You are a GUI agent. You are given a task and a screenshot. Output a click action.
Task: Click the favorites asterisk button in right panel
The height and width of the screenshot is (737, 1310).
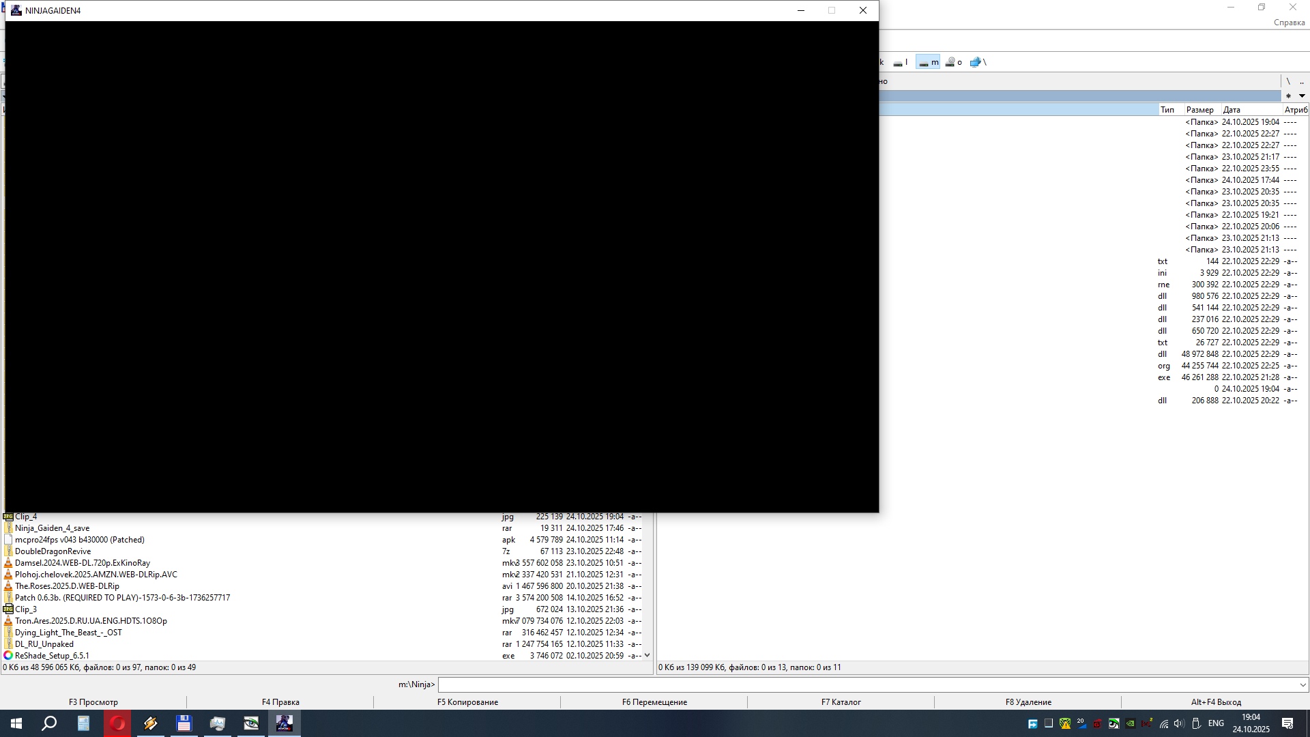coord(1288,96)
